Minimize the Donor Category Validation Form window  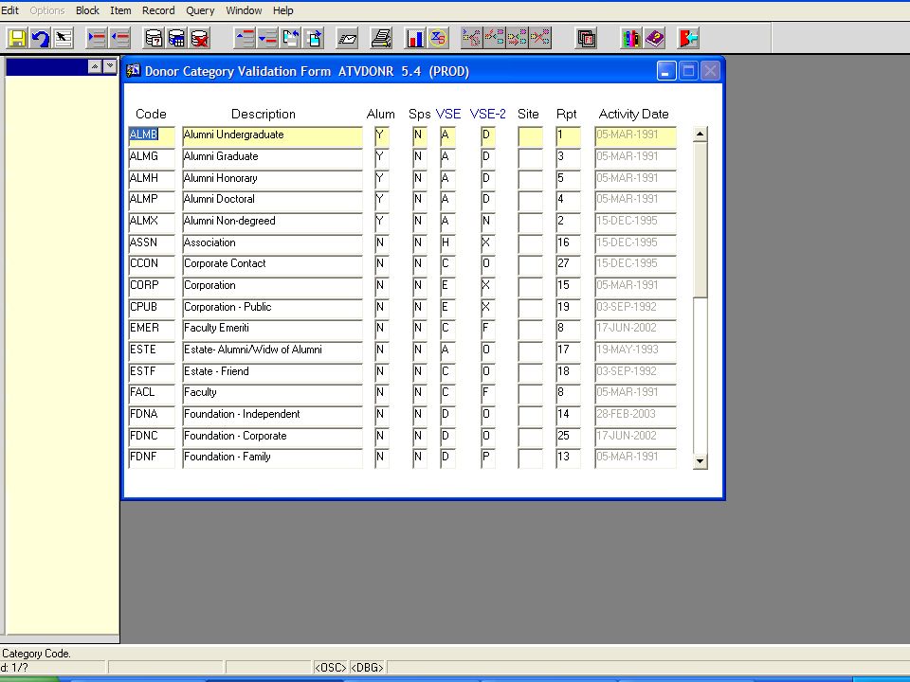point(666,71)
